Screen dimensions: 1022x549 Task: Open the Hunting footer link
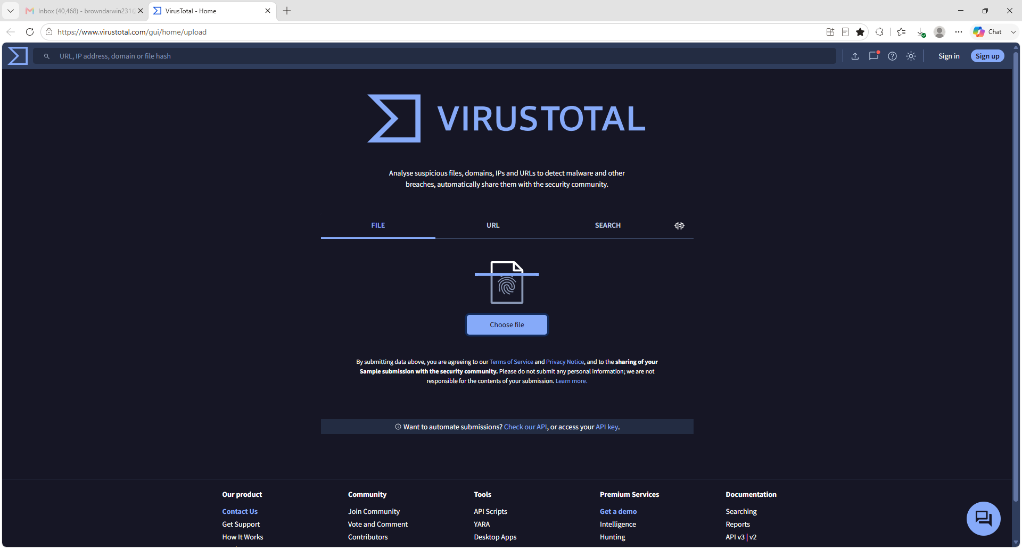(612, 537)
